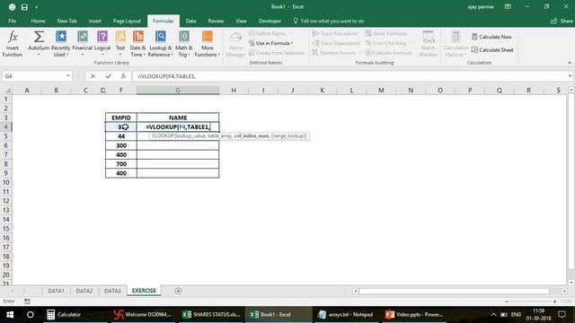This screenshot has height=323, width=575.
Task: Open Calculation Options
Action: tap(456, 44)
